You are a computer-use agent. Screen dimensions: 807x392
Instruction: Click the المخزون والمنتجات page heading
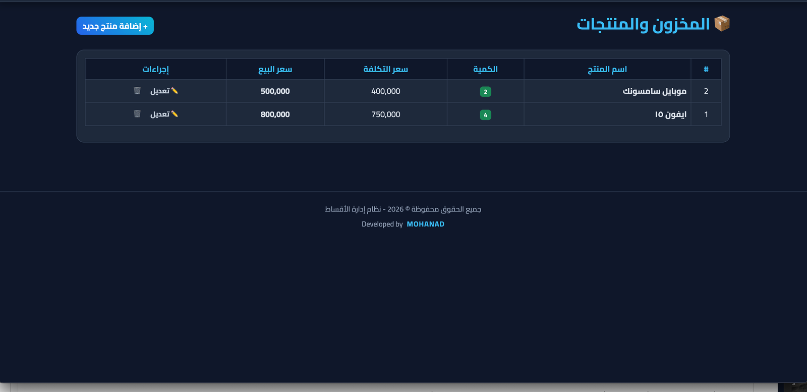point(643,24)
